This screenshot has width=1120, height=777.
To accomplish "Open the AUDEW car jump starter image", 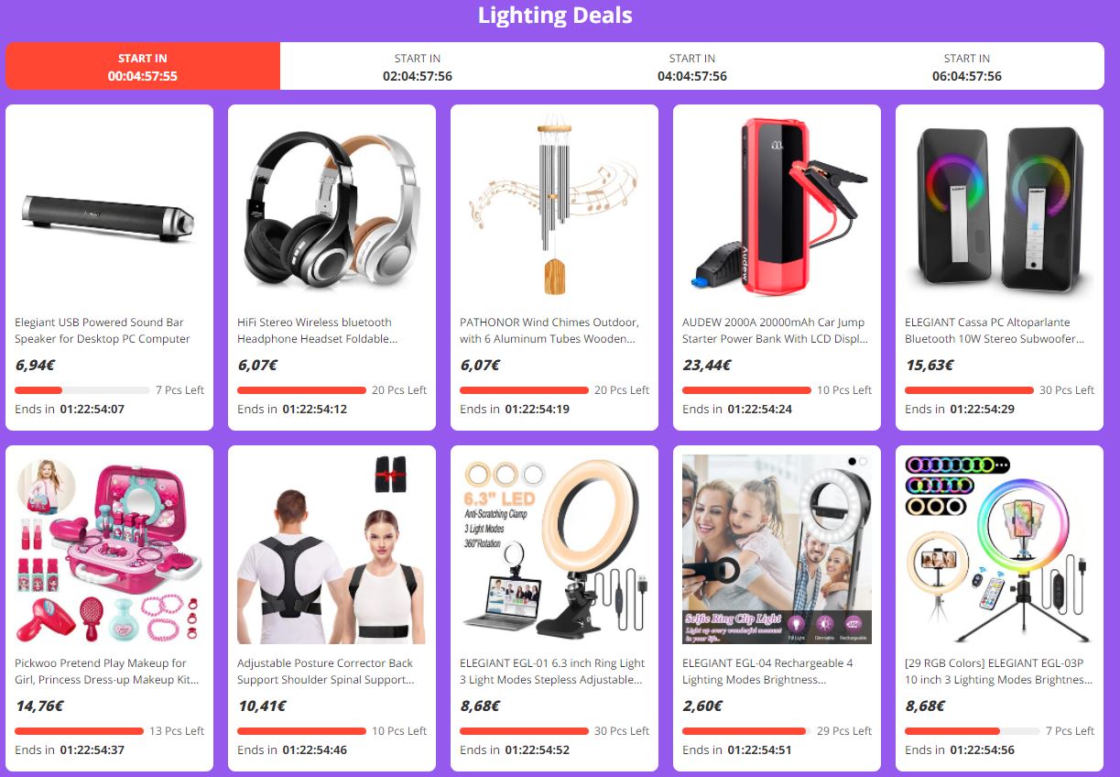I will (x=777, y=208).
